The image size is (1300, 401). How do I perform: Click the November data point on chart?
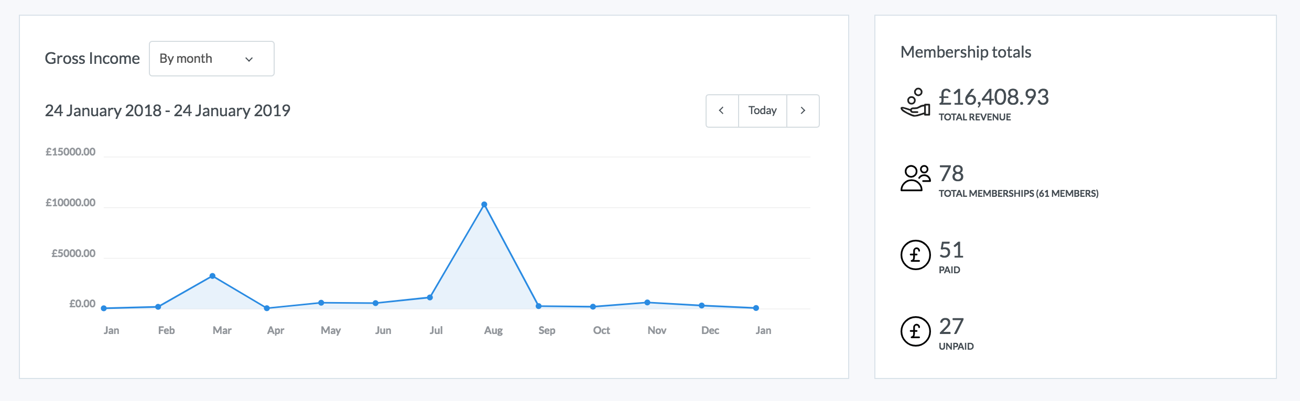tap(647, 303)
